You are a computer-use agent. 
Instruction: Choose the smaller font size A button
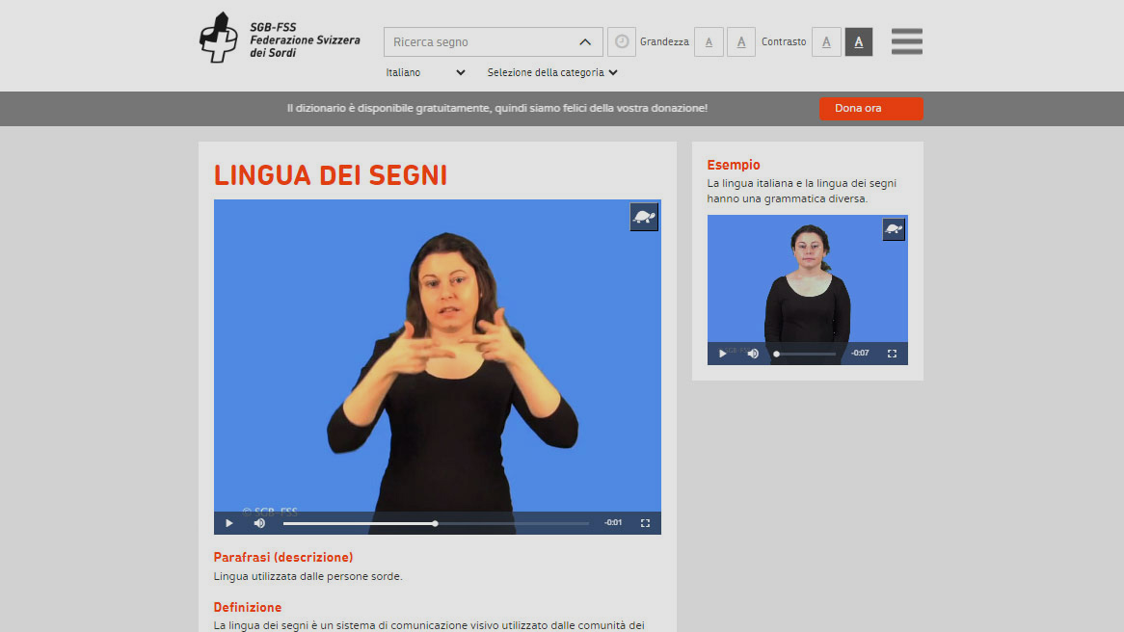(709, 41)
